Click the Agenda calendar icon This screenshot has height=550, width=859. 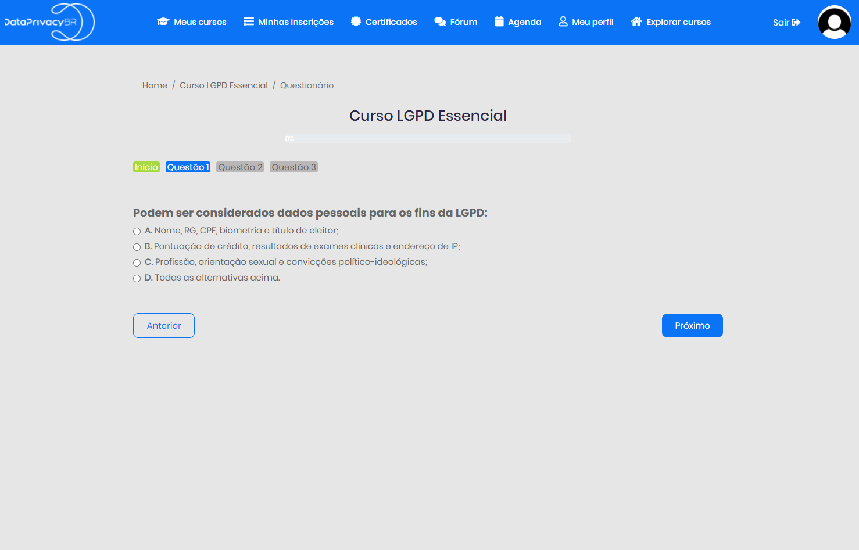(499, 21)
